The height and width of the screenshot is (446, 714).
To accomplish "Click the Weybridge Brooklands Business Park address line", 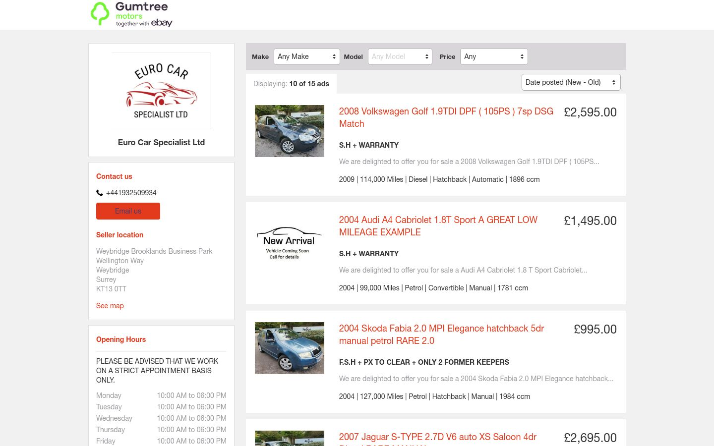I will coord(154,251).
